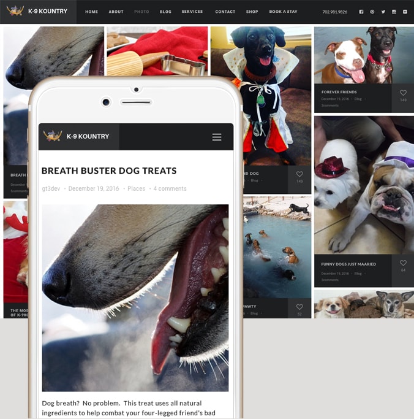414x419 pixels.
Task: Open the three dogs on couch photo
Action: (x=364, y=304)
